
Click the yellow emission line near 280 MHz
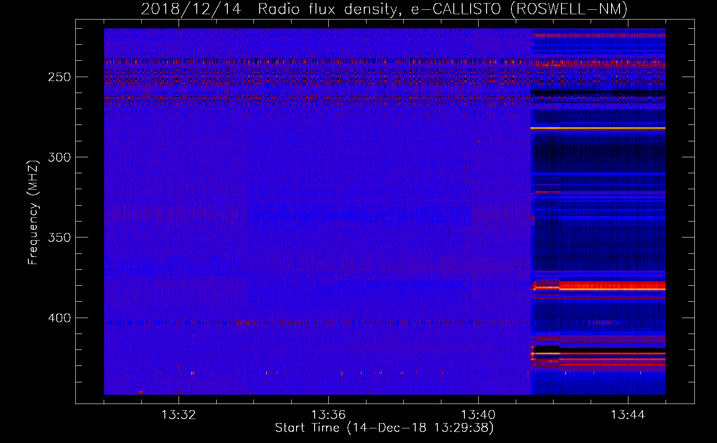598,128
